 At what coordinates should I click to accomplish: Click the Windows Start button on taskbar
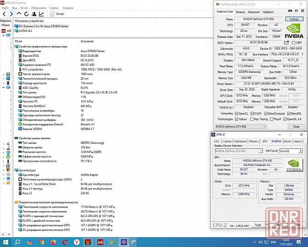[x=6, y=241]
